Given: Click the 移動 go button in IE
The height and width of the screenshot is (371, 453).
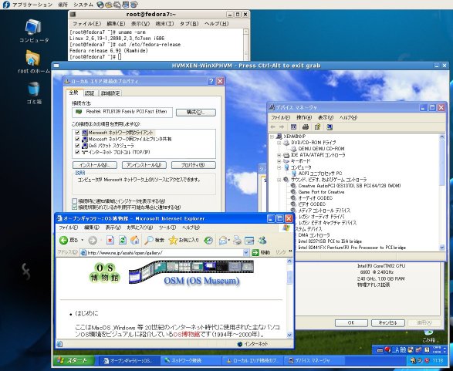Looking at the screenshot, I should [x=261, y=253].
